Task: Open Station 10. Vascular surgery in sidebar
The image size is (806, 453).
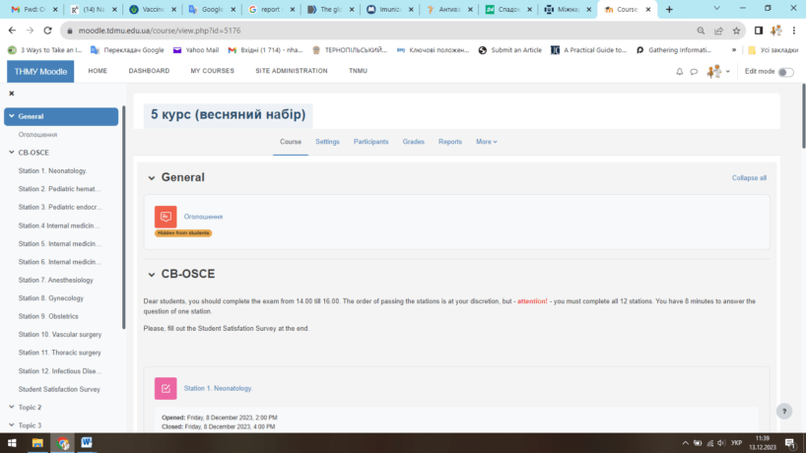Action: click(x=59, y=335)
